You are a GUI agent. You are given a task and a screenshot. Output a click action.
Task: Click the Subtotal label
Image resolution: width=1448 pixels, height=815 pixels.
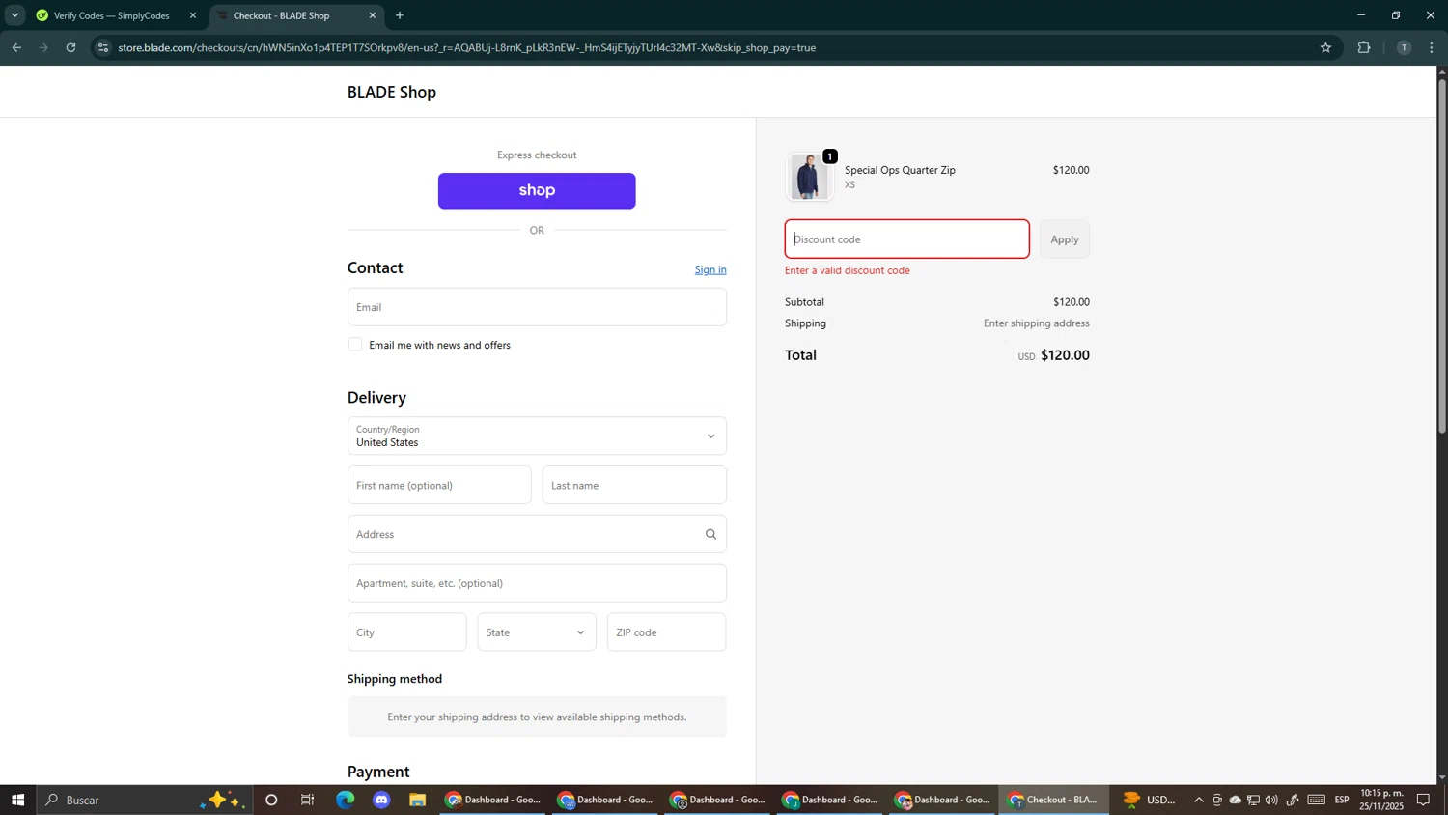804,302
